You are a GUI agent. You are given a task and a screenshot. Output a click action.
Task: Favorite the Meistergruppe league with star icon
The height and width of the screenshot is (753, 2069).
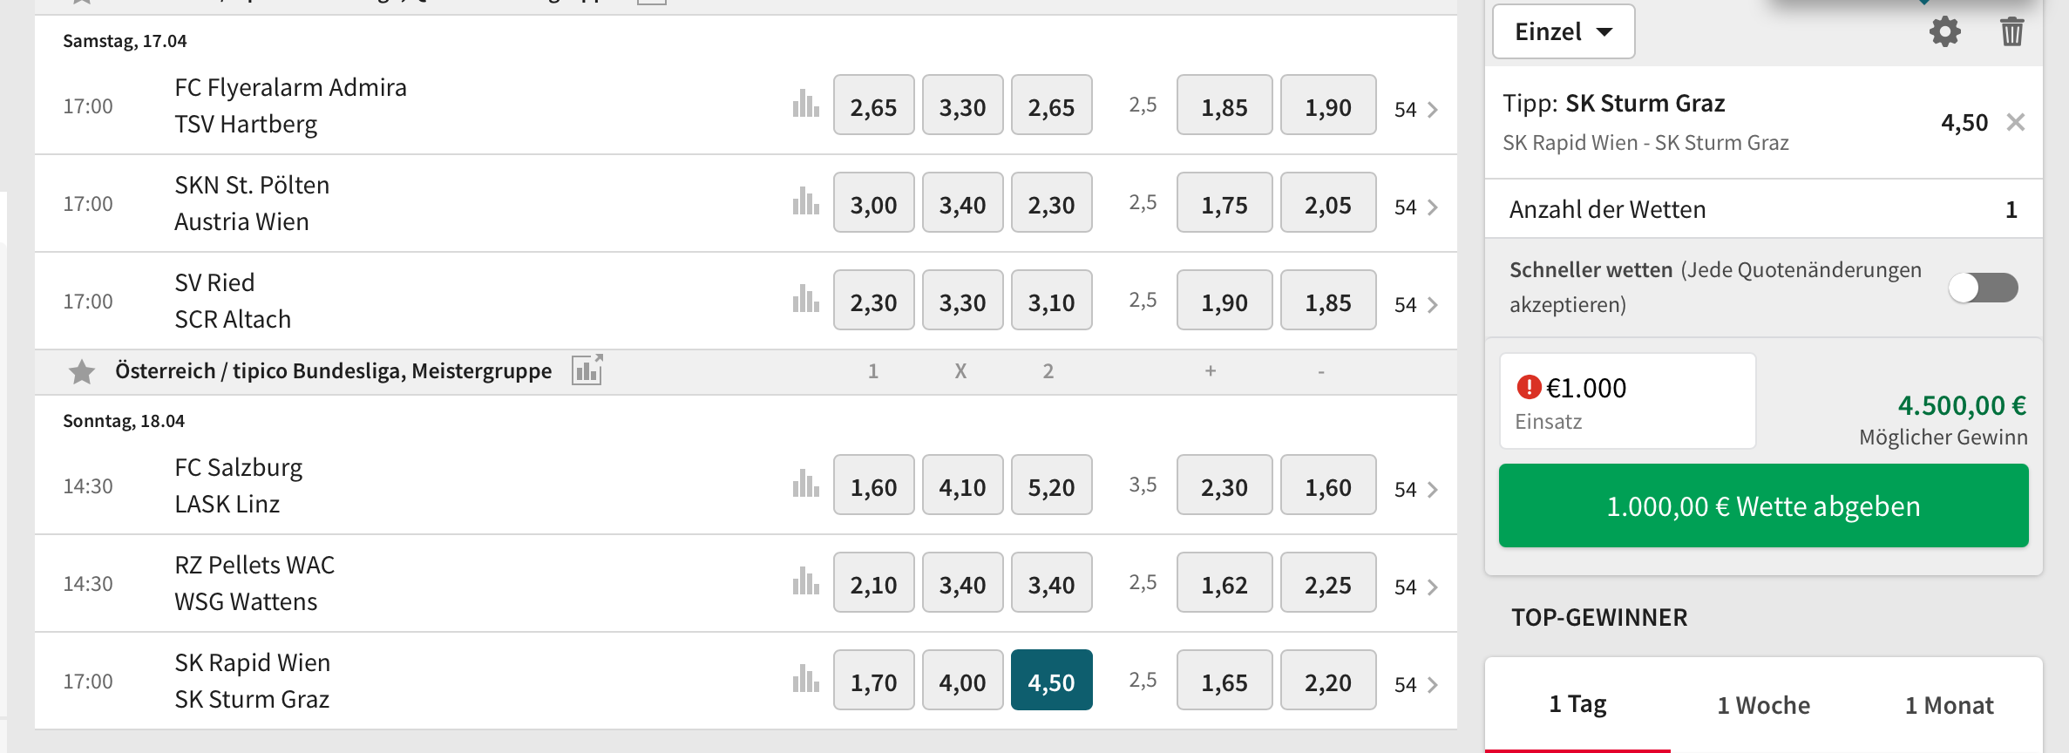click(82, 372)
